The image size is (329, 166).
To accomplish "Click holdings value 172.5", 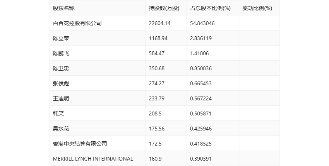I will click(x=155, y=144).
